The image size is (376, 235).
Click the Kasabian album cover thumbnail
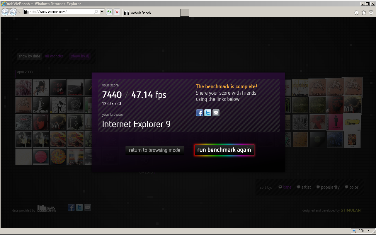coord(41,105)
